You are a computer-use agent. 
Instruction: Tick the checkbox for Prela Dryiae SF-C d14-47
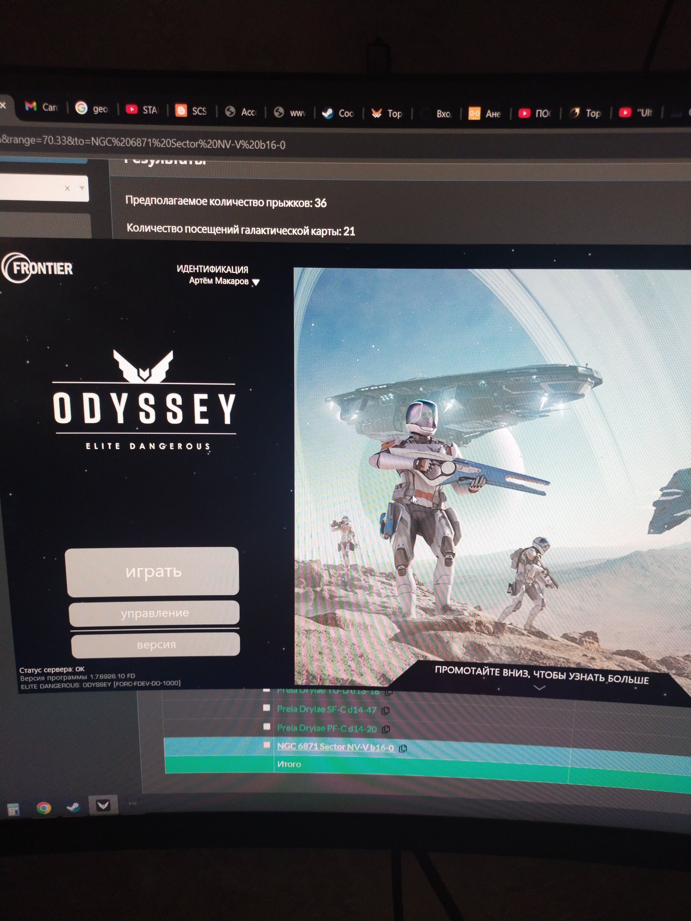pyautogui.click(x=267, y=708)
